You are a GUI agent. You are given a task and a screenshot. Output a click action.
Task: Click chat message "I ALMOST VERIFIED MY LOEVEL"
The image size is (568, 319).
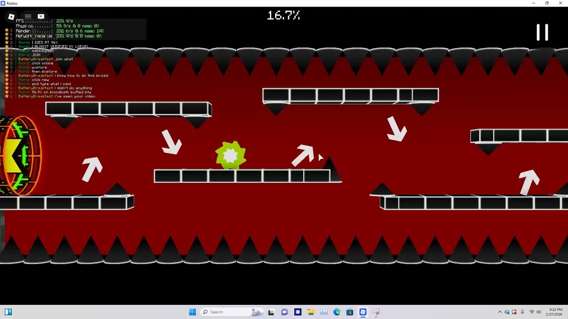click(x=60, y=47)
